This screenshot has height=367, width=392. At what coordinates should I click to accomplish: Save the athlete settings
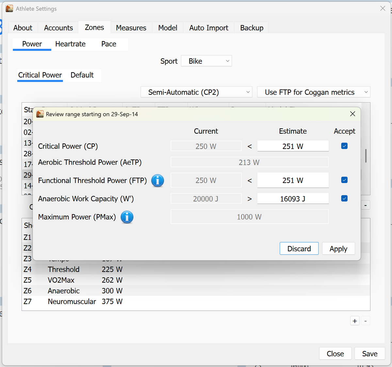click(370, 354)
